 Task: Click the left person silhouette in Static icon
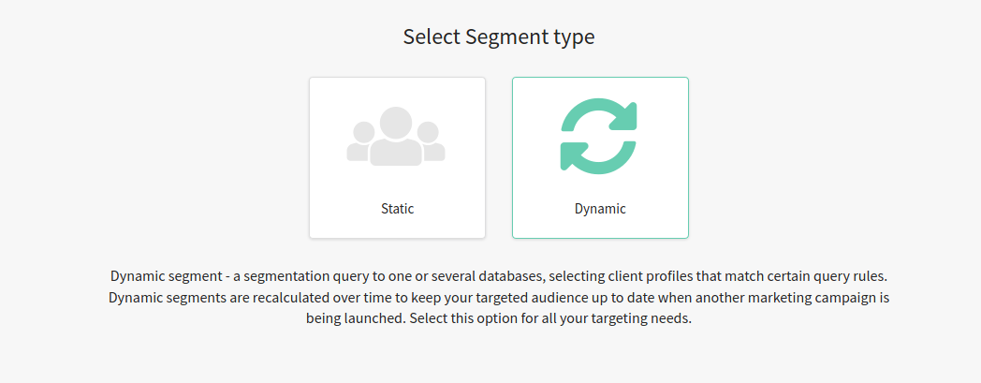pos(360,140)
